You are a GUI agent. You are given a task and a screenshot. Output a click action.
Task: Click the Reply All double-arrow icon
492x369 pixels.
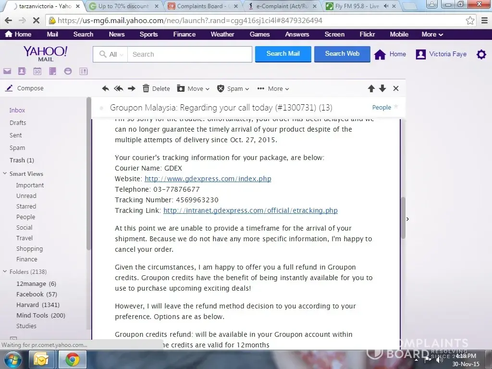[118, 88]
